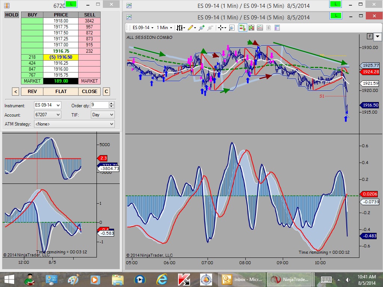Toggle green L link button on outer chart window
383x287 pixels.
coord(335,4)
